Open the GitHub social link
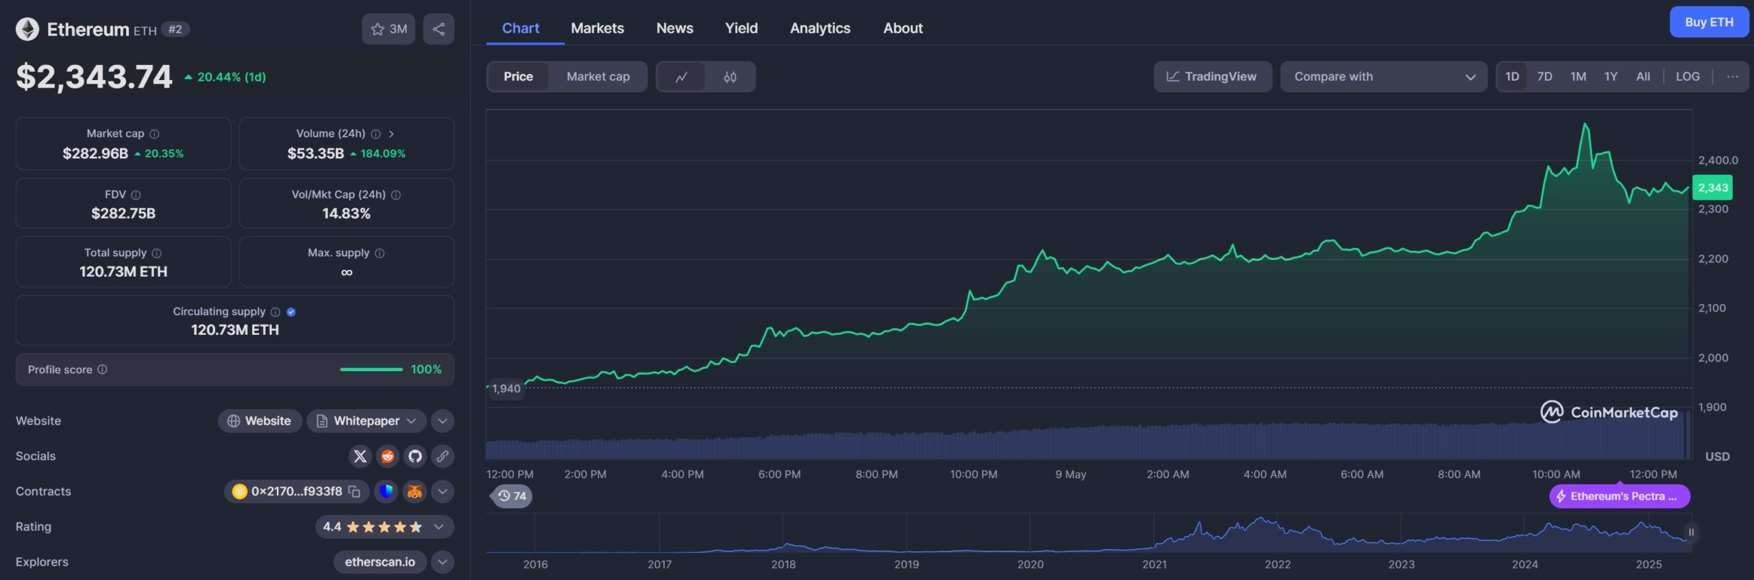This screenshot has width=1754, height=580. coord(415,457)
